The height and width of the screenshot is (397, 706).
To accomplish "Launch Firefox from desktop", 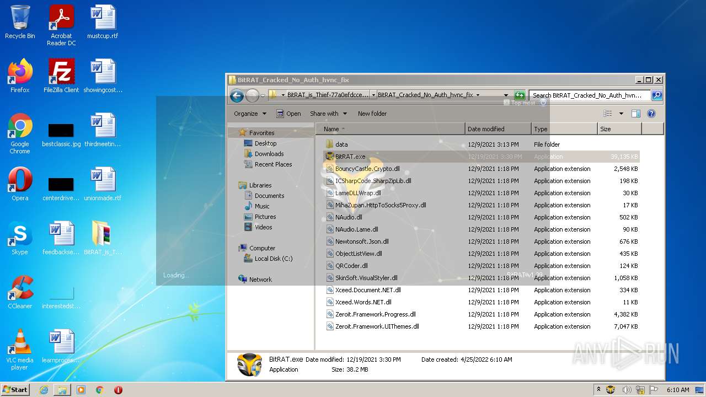I will pyautogui.click(x=20, y=76).
